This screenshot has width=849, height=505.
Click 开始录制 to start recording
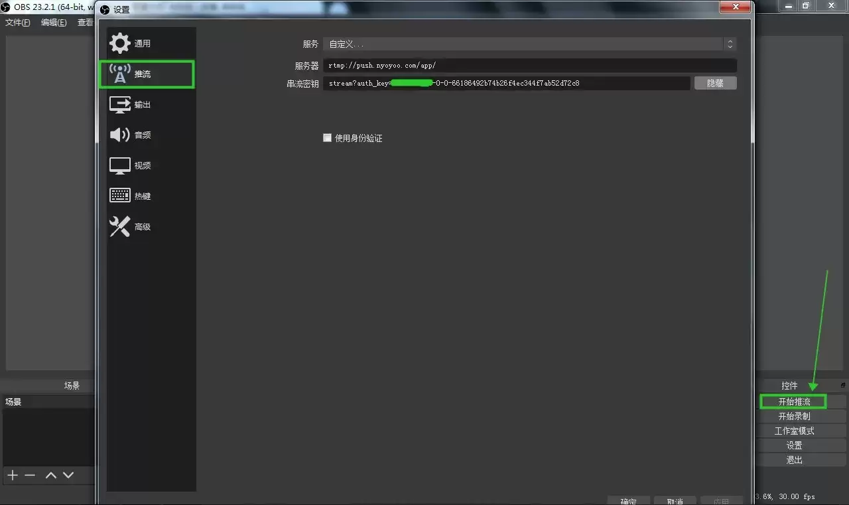coord(794,417)
